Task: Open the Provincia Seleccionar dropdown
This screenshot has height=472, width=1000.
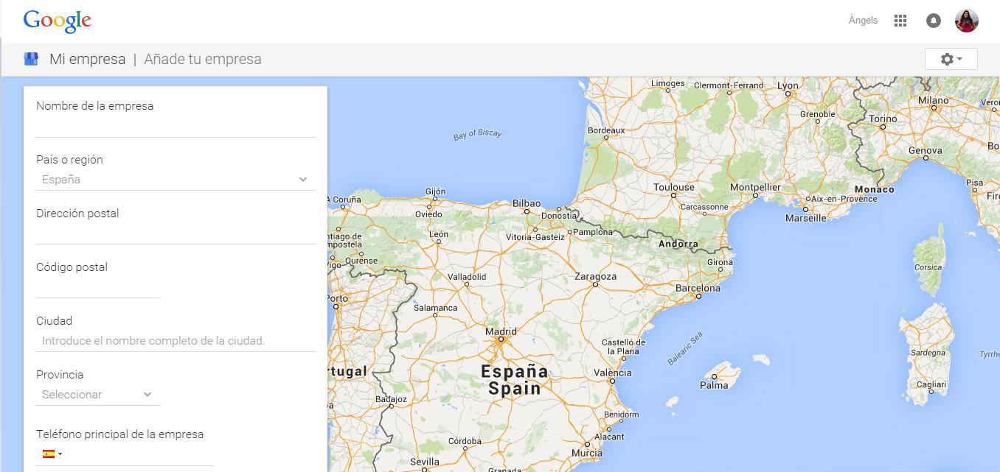Action: click(x=97, y=395)
